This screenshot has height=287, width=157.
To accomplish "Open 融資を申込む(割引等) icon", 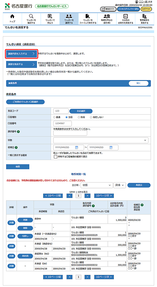I will click(106, 16).
